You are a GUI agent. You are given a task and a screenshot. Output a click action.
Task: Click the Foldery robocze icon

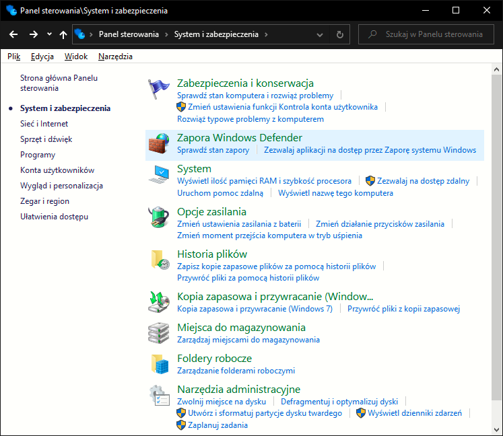point(160,364)
